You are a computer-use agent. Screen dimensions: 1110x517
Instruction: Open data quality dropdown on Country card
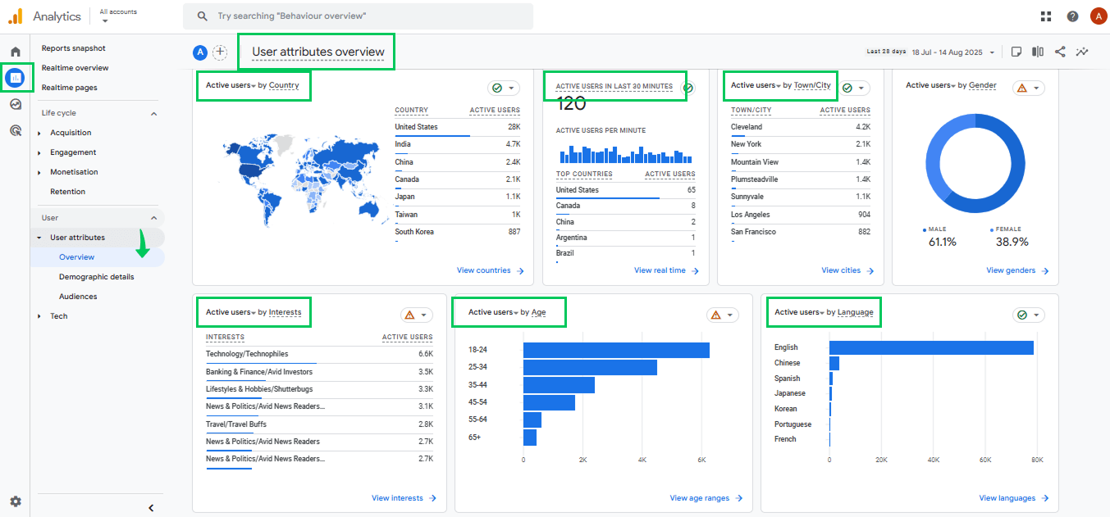(x=504, y=88)
